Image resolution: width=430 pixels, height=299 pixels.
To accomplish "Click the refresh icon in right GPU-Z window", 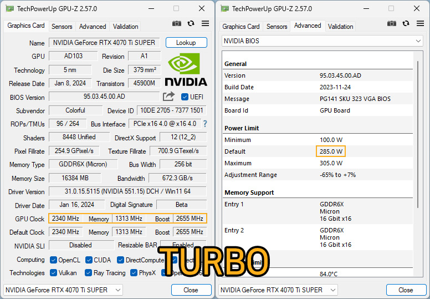I will [x=406, y=24].
